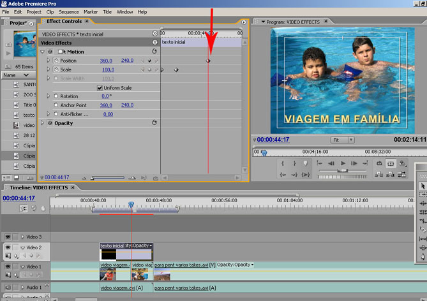Uncheck the Uniform Scale checkbox
This screenshot has height=301, width=427.
click(100, 87)
